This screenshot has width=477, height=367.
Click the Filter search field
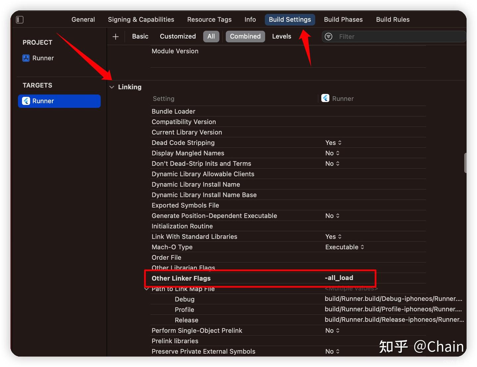tap(394, 37)
